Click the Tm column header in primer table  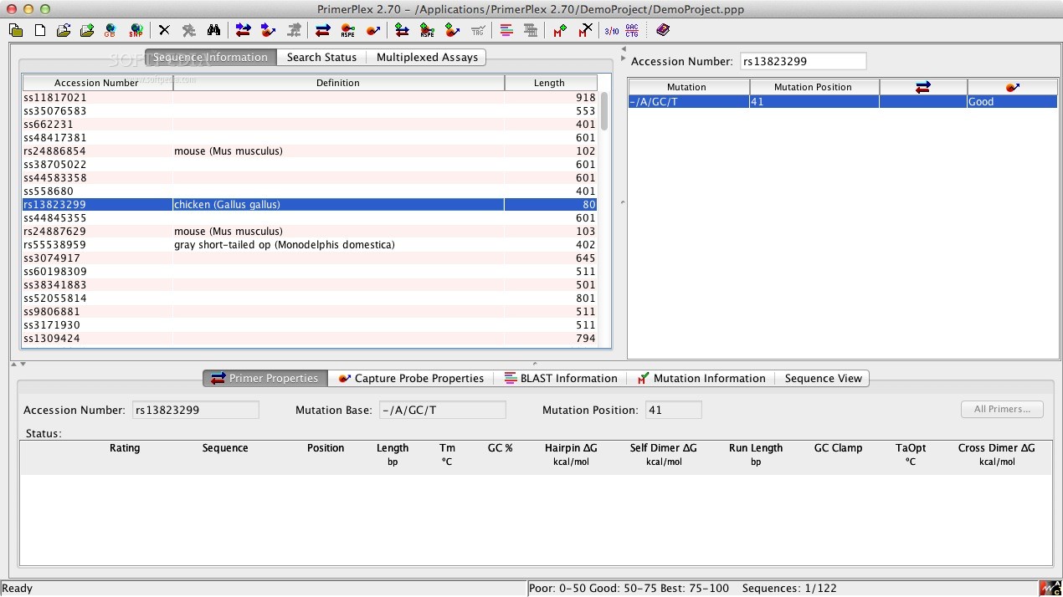448,454
